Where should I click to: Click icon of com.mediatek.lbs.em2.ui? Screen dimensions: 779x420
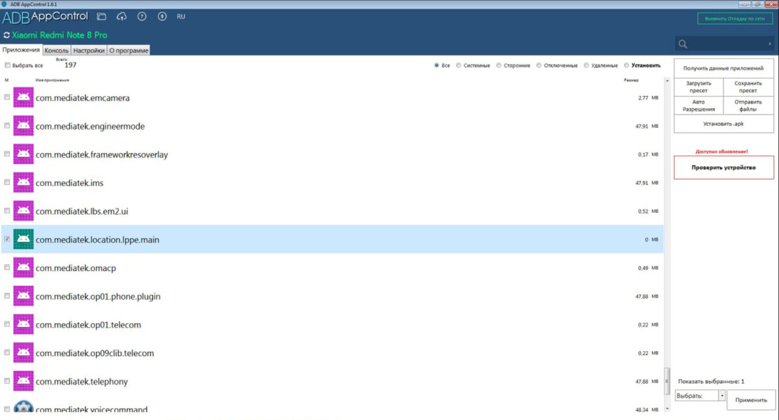pyautogui.click(x=23, y=211)
